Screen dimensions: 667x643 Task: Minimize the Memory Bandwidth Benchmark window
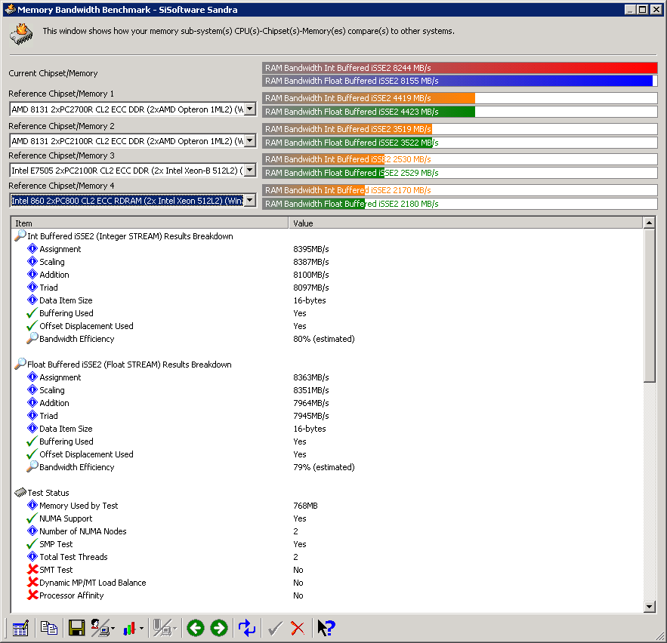tap(631, 9)
